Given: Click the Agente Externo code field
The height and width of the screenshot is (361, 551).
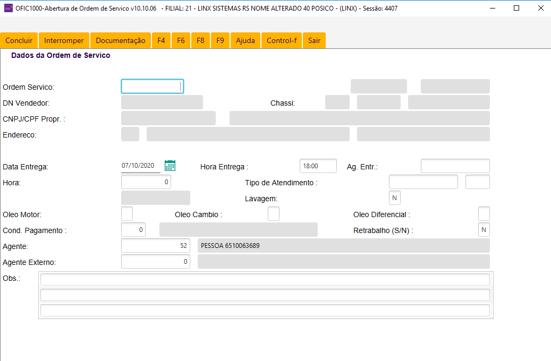Looking at the screenshot, I should coord(156,262).
